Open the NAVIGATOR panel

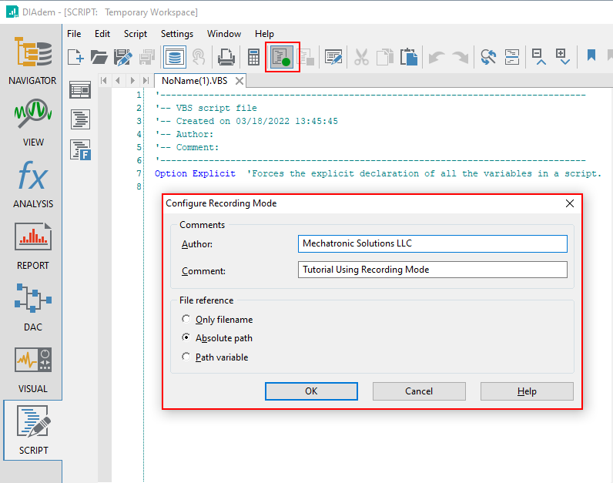click(x=32, y=60)
